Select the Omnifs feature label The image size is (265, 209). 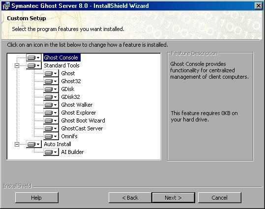point(69,136)
